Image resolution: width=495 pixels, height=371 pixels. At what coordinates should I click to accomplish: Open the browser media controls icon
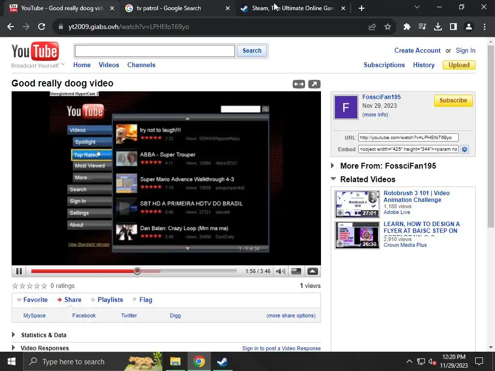[422, 27]
